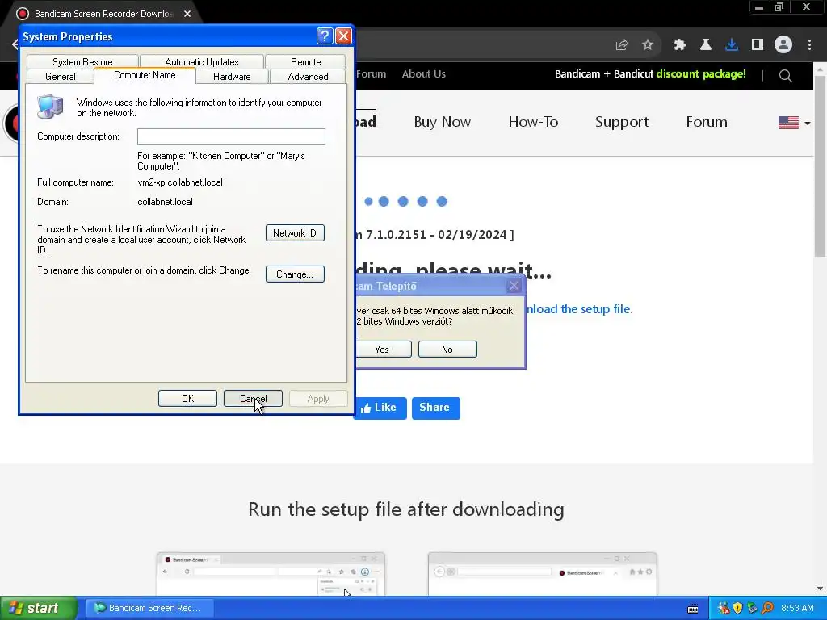Expand the language dropdown arrow beside flag
The width and height of the screenshot is (827, 620).
click(x=808, y=124)
